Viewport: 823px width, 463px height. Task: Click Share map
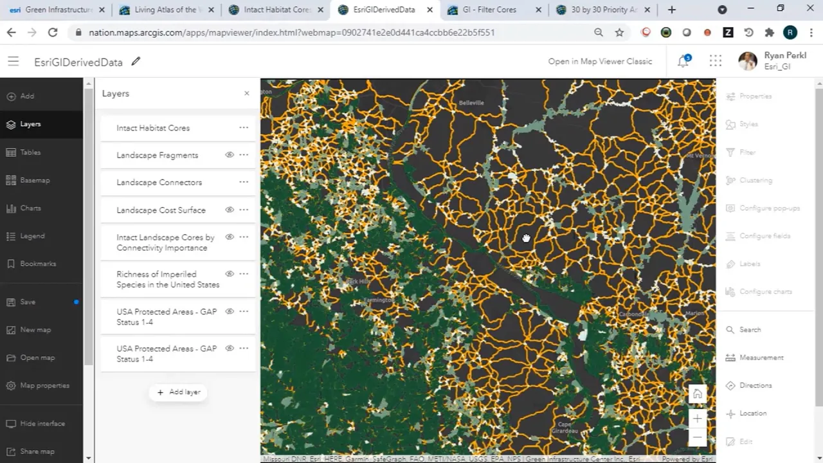(30, 451)
